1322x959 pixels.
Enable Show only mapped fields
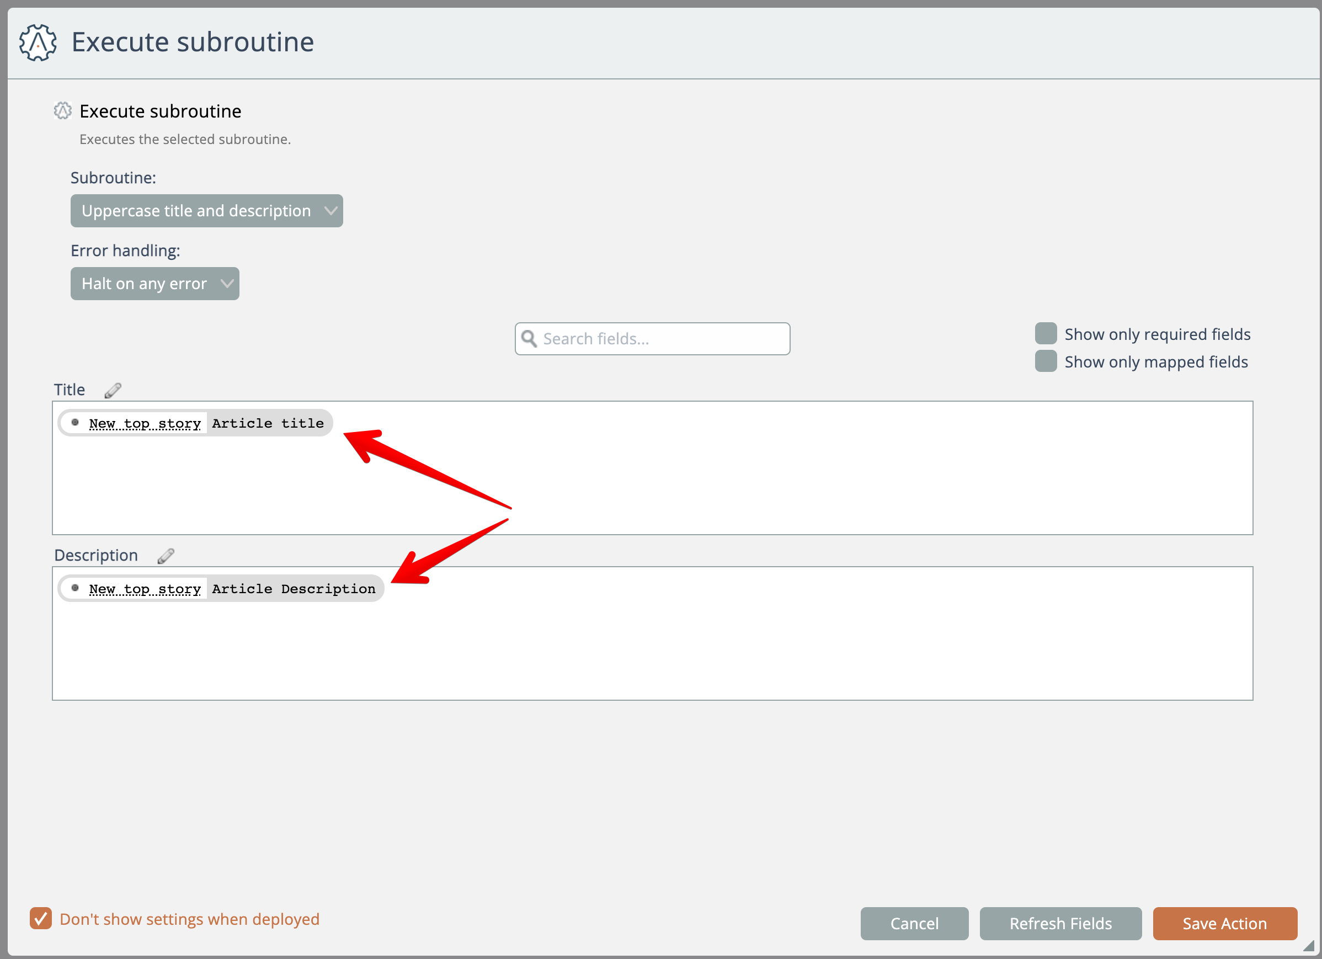(1046, 361)
